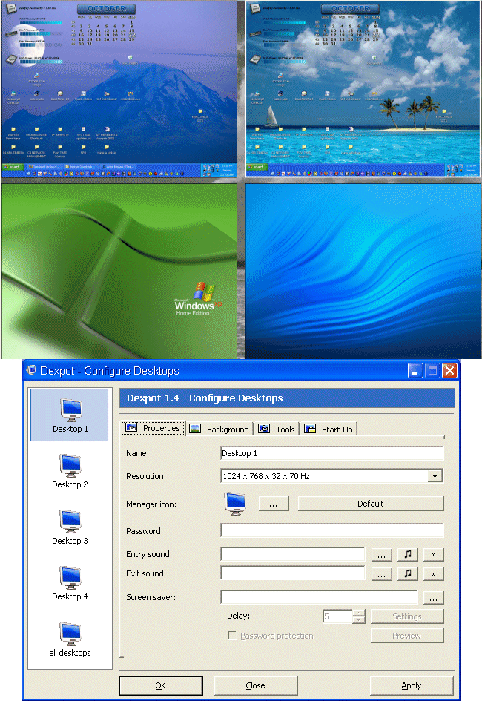Decrease the Delay with the down stepper arrow
The image size is (482, 701).
pos(359,619)
